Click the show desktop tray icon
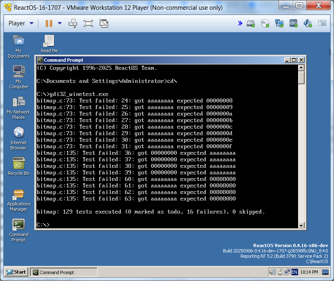 pyautogui.click(x=325, y=272)
